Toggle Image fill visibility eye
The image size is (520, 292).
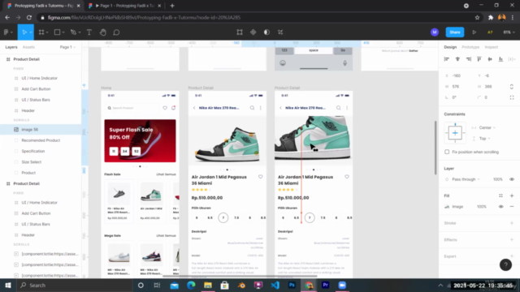500,207
